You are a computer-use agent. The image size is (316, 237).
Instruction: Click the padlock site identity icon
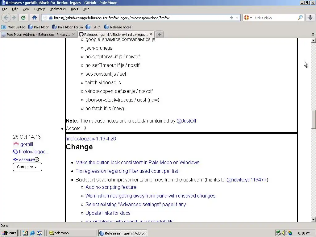[x=51, y=18]
